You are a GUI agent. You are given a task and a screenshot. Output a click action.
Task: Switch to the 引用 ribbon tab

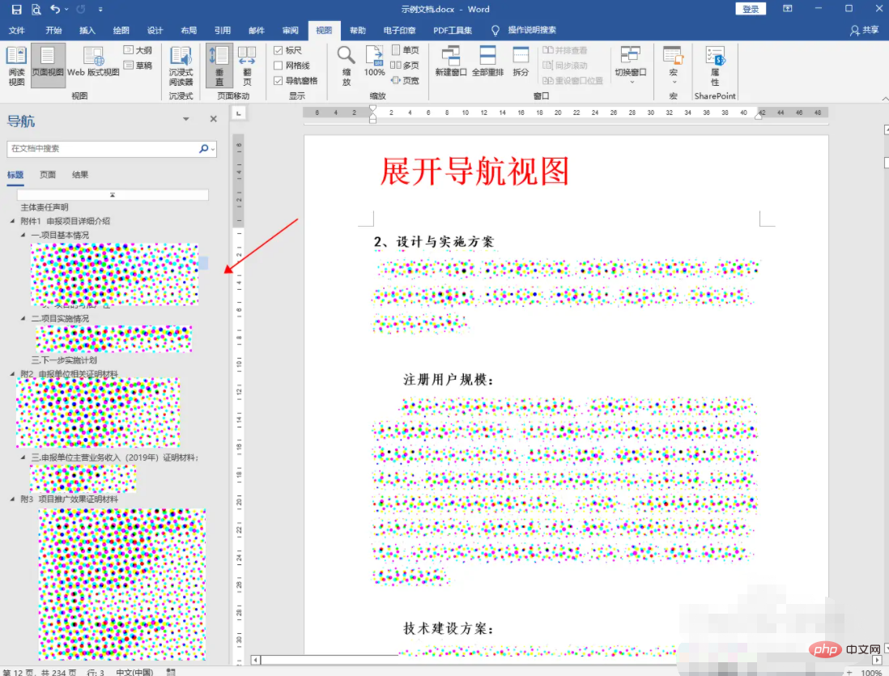pyautogui.click(x=222, y=30)
